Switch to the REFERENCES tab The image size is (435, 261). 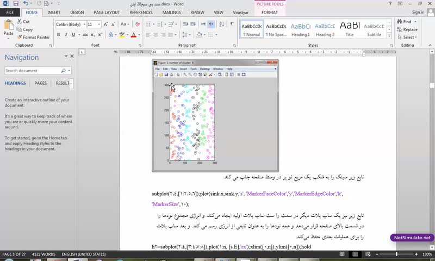141,13
